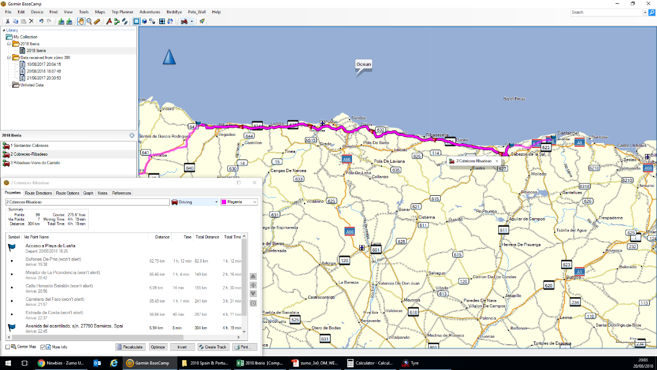Open the BirdsEye menu
657x370 pixels.
point(174,12)
